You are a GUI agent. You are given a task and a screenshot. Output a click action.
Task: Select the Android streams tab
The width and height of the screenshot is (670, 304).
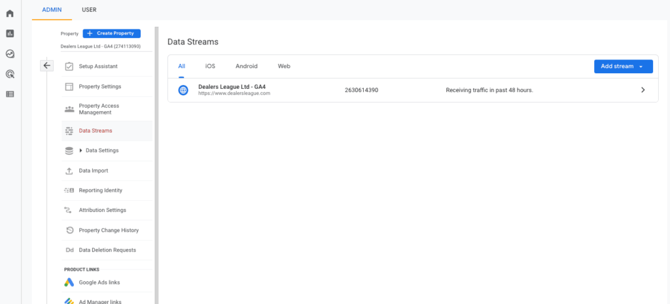(x=247, y=66)
